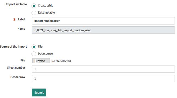Click the 'Name' field label
The height and width of the screenshot is (98, 177).
(x=21, y=29)
